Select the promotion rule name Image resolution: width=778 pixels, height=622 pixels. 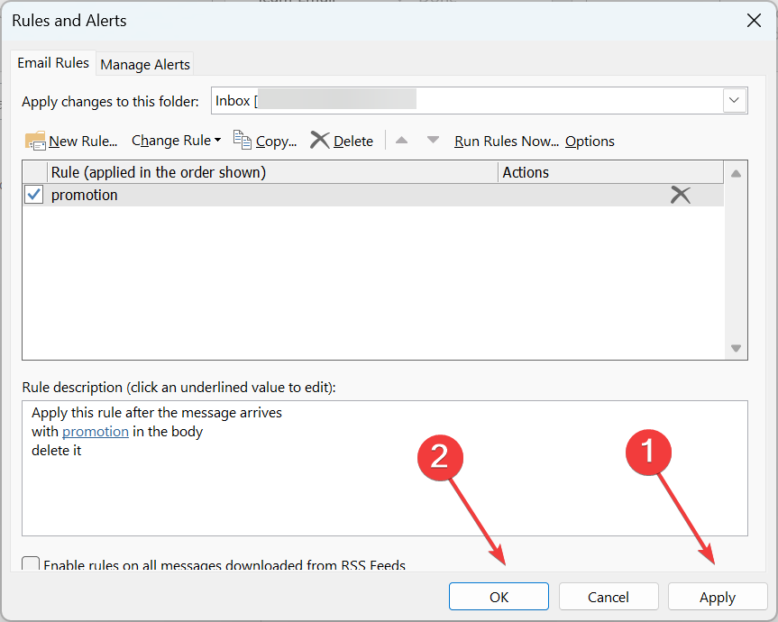(x=85, y=195)
